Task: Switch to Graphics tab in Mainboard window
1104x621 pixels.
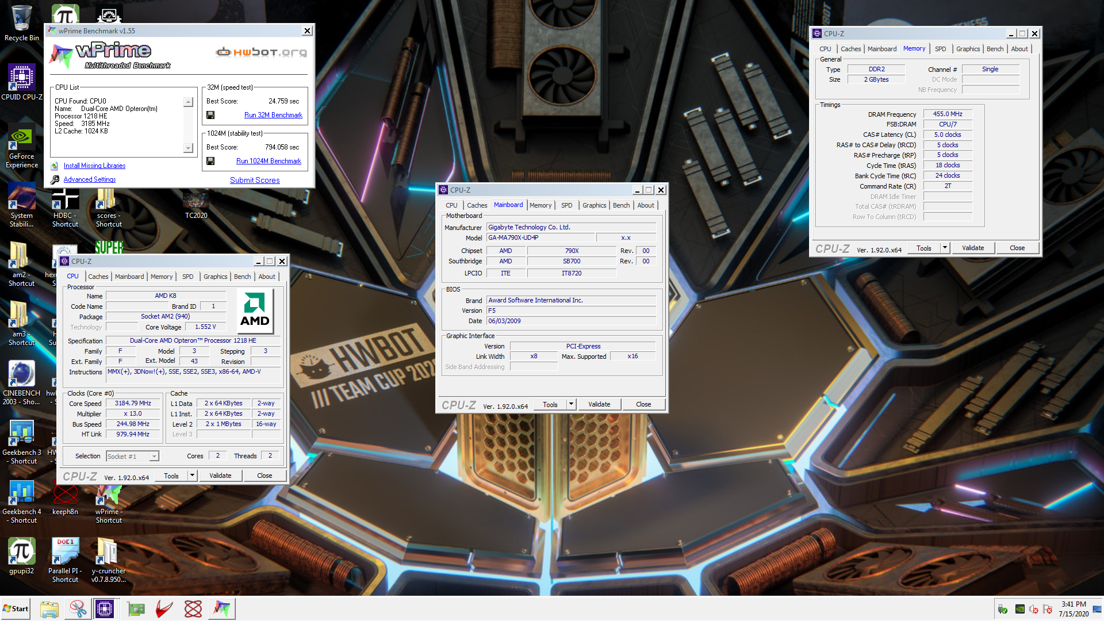Action: [x=594, y=205]
